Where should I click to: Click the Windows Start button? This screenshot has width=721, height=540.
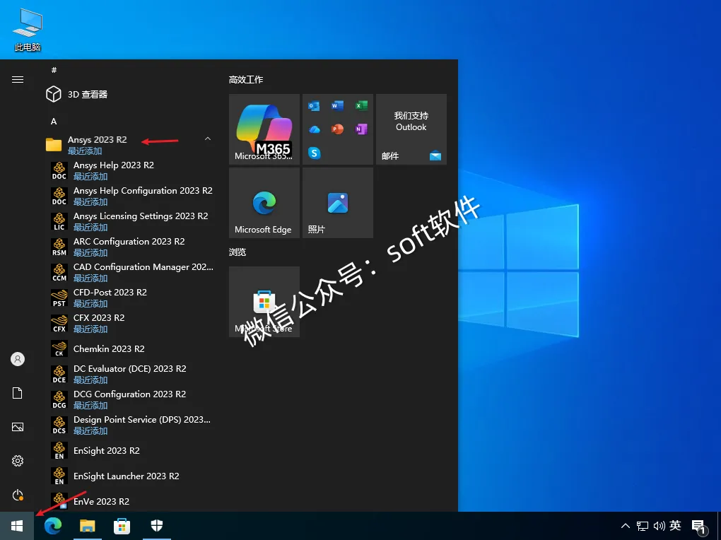pyautogui.click(x=17, y=526)
